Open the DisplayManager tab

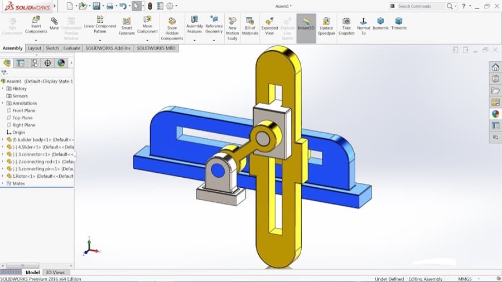(61, 63)
